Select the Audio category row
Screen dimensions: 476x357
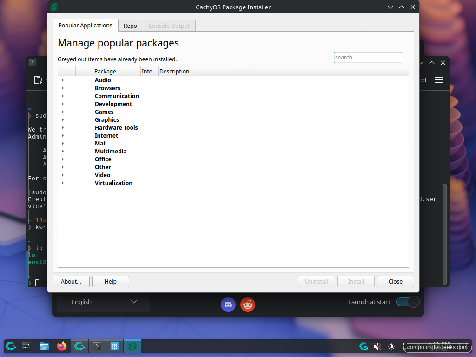click(x=233, y=80)
